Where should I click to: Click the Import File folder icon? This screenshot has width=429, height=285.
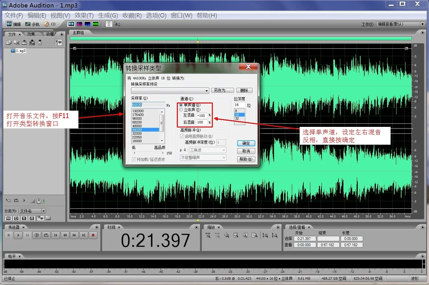tap(9, 42)
